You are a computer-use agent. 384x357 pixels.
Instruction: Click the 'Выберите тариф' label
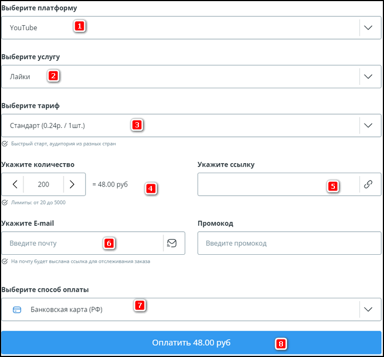(x=31, y=106)
